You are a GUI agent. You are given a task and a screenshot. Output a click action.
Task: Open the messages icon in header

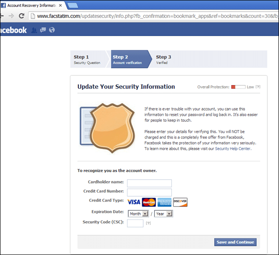point(43,30)
